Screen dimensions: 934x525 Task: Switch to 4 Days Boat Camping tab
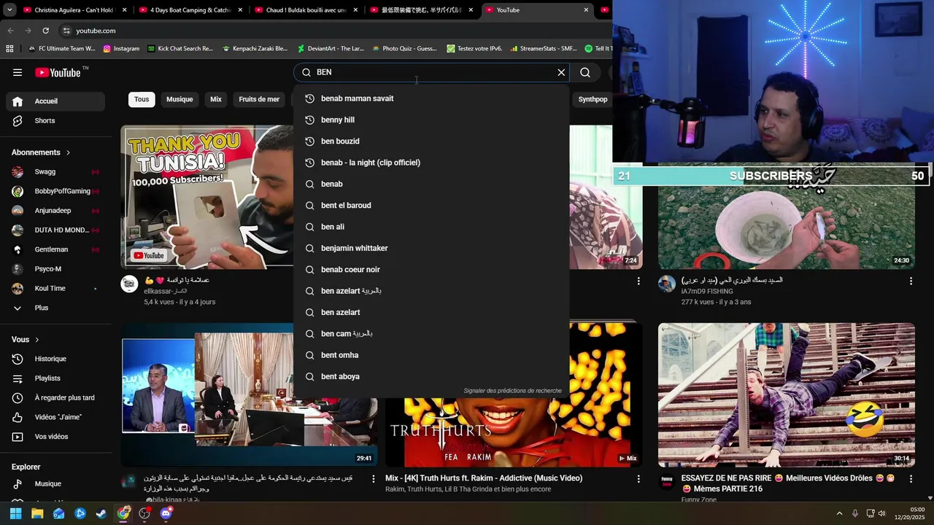[x=191, y=10]
